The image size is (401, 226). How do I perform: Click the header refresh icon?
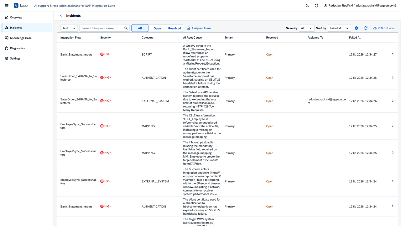coord(316,6)
